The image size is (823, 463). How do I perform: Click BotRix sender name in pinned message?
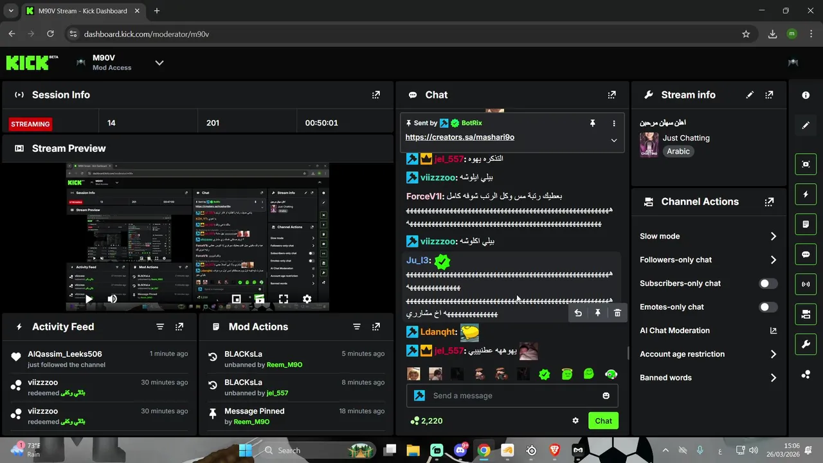pyautogui.click(x=471, y=123)
